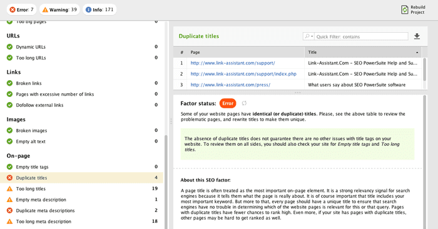Click the 'URLs' section heading

point(13,36)
